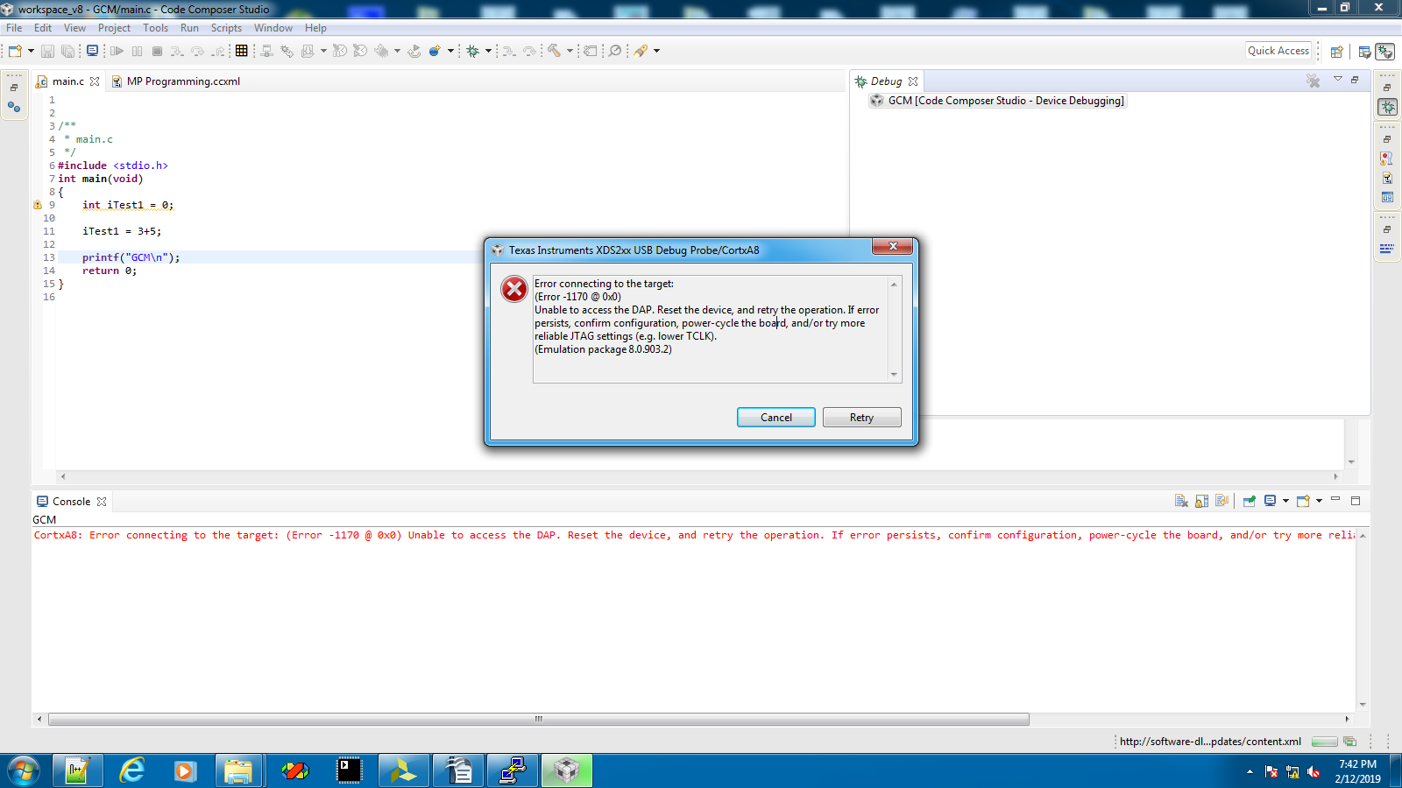Click the Step Return toolbar icon
This screenshot has height=788, width=1402.
tap(218, 51)
